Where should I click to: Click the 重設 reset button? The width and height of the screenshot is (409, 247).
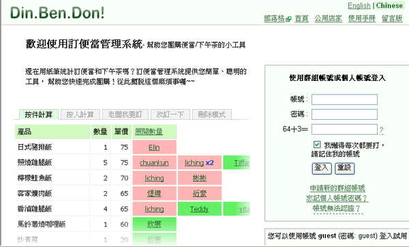tap(344, 168)
